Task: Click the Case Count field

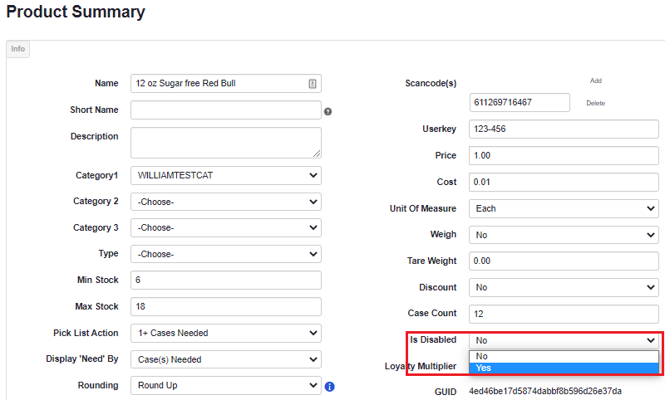Action: (x=564, y=314)
